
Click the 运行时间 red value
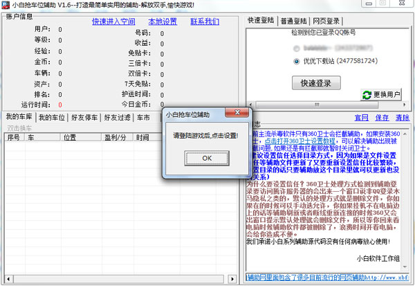click(x=60, y=105)
